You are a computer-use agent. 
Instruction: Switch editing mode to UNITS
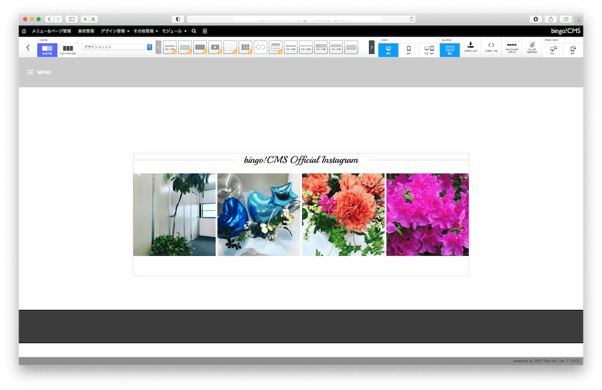coord(47,50)
